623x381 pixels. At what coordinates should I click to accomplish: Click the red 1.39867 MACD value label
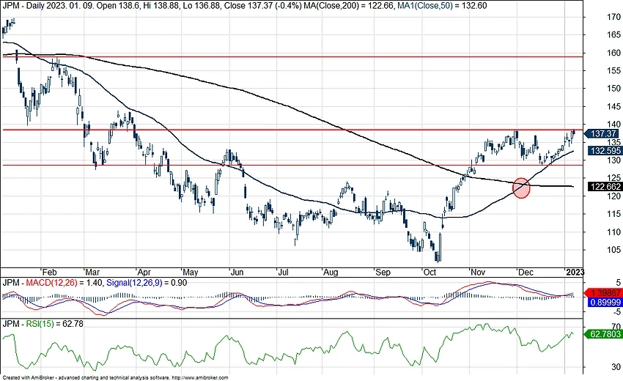(x=604, y=293)
